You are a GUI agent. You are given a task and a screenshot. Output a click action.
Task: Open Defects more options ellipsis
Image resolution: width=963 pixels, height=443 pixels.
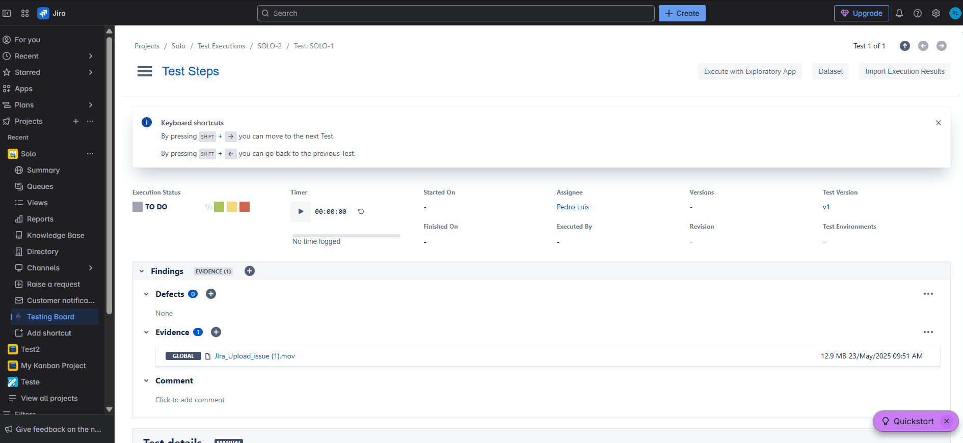coord(928,294)
